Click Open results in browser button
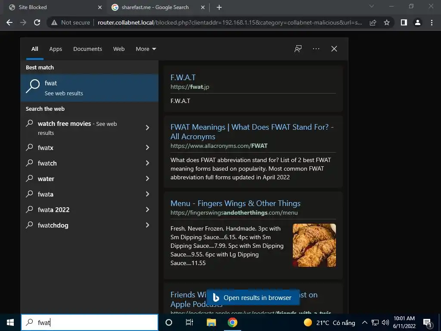The image size is (441, 331). pos(253,297)
